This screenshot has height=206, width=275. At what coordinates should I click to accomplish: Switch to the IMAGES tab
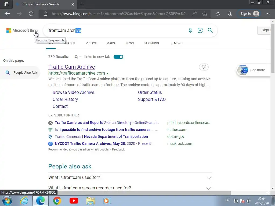tap(70, 43)
